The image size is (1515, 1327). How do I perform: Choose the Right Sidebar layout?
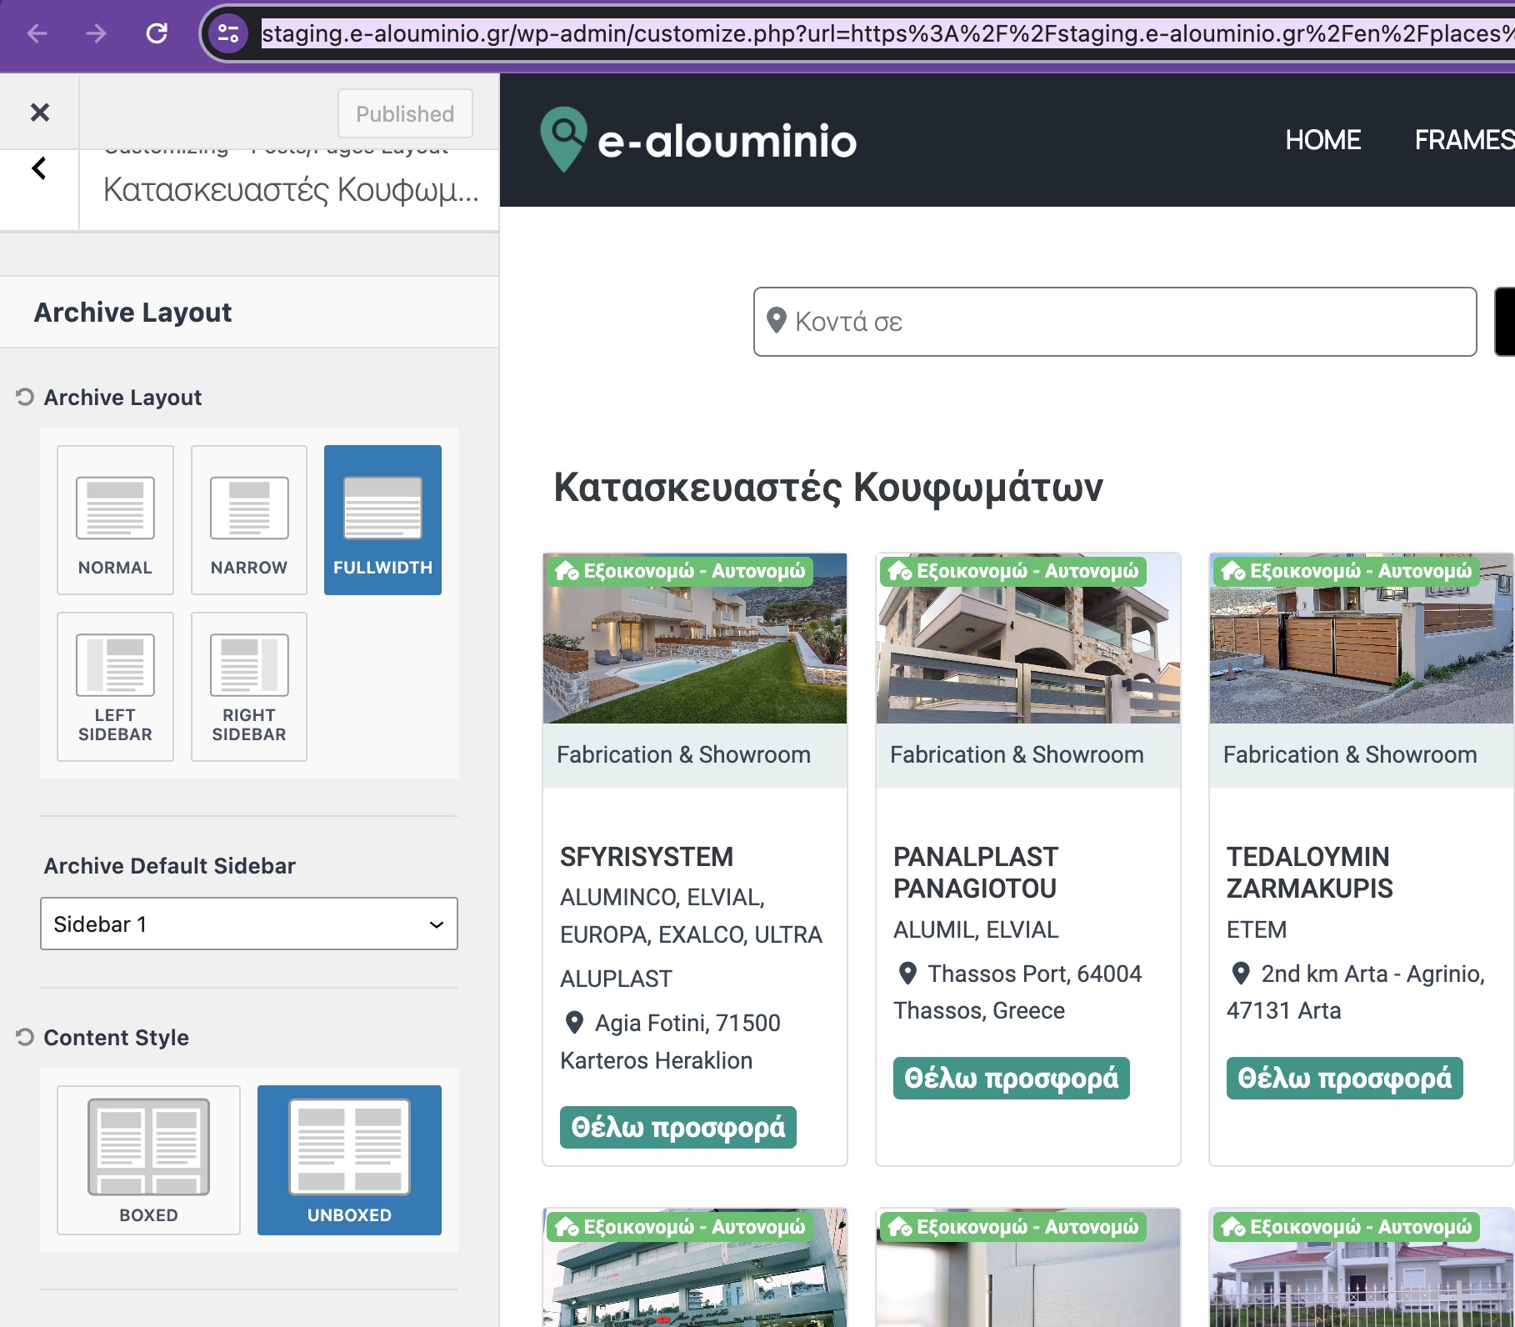click(x=249, y=687)
